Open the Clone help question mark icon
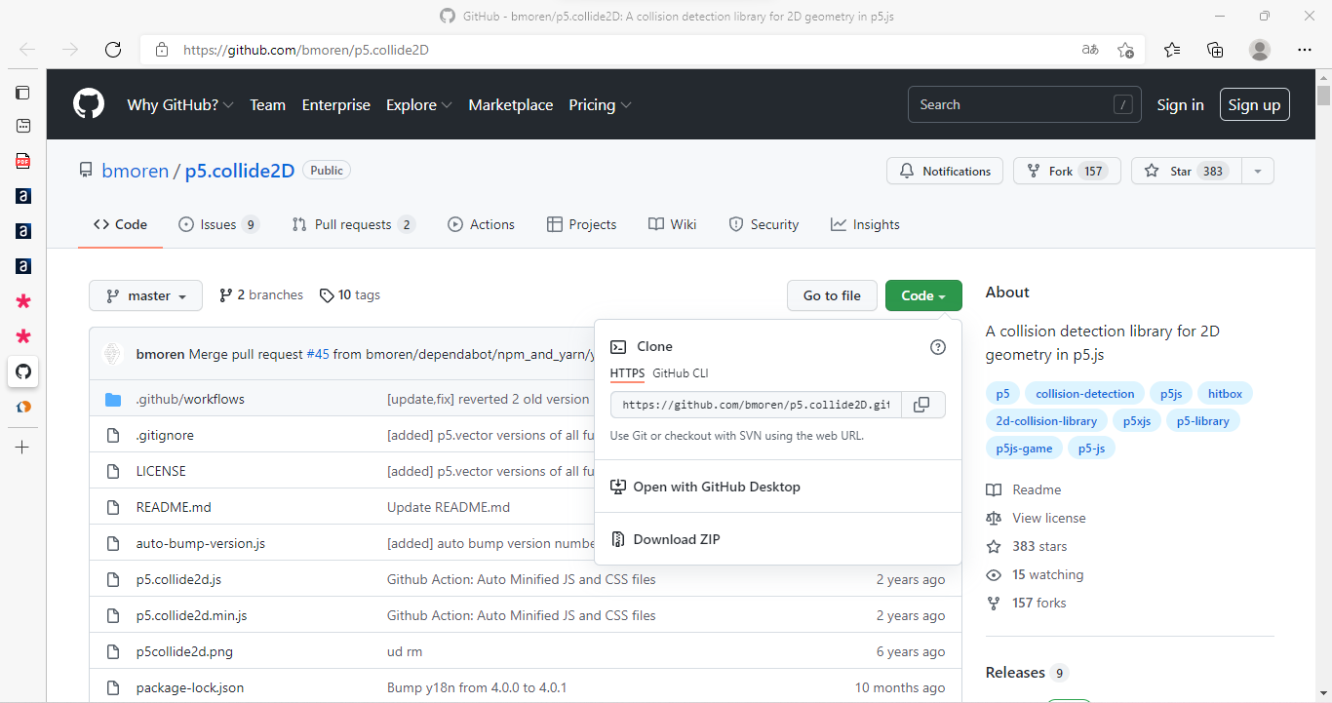Screen dimensions: 1332x703 coord(938,346)
